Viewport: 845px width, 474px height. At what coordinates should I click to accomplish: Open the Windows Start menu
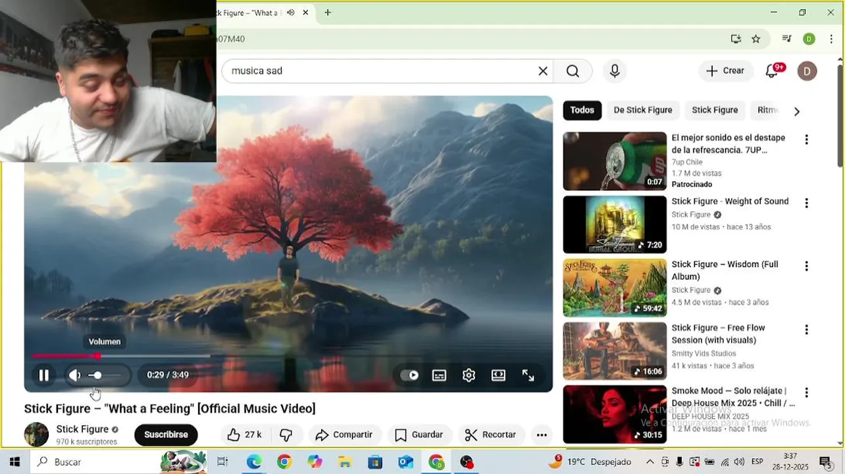[14, 462]
